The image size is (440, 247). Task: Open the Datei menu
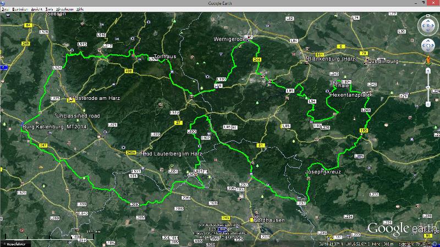tap(5, 9)
